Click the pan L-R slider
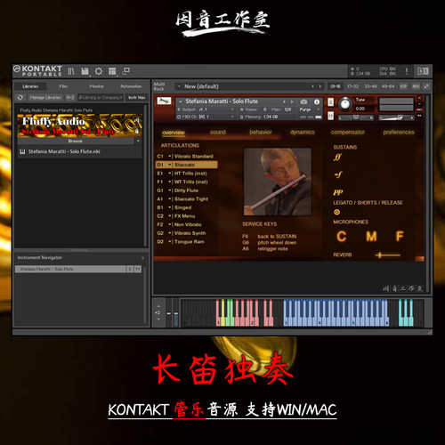Screen dimensions: 445x445 click(356, 117)
